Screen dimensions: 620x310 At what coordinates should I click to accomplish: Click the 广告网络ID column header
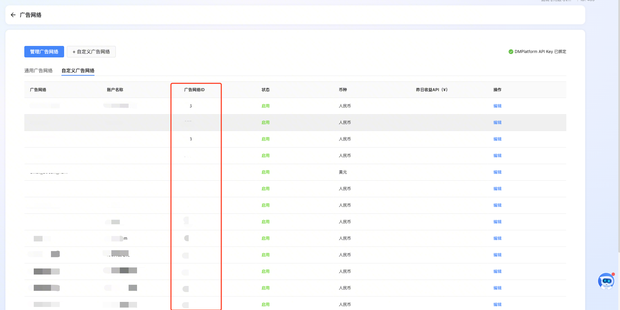[194, 90]
